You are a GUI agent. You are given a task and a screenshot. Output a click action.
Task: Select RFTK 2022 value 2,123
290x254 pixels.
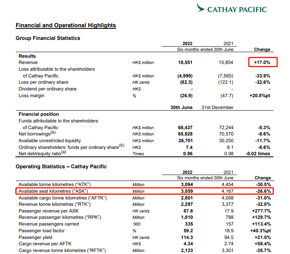click(x=187, y=250)
